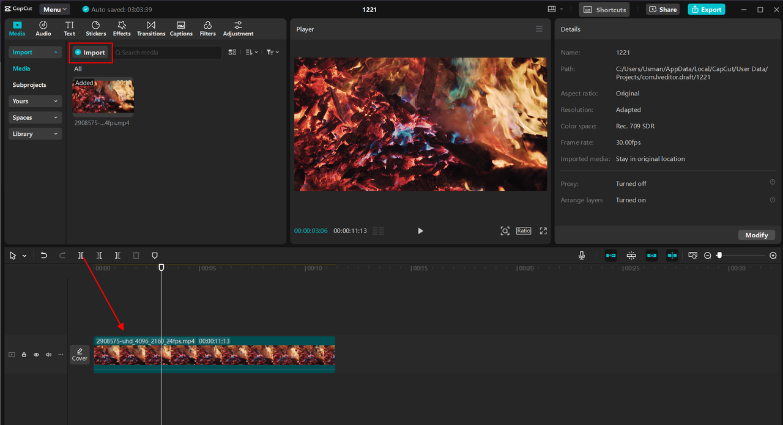Screen dimensions: 783x425
Task: Select Media item under Import
Action: [x=21, y=68]
